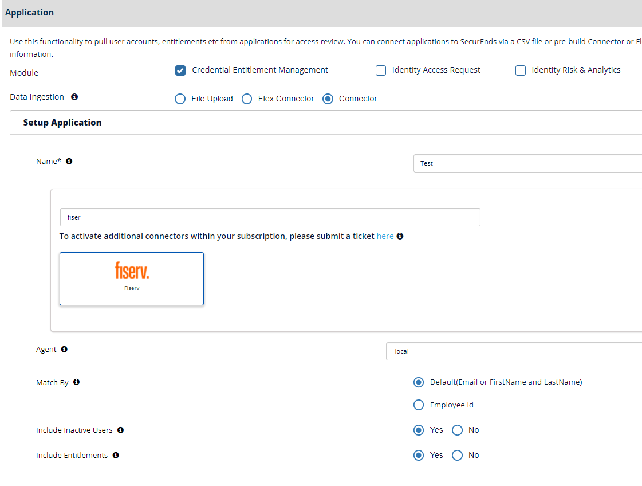Click the here link to submit a ticket
642x486 pixels.
point(384,236)
